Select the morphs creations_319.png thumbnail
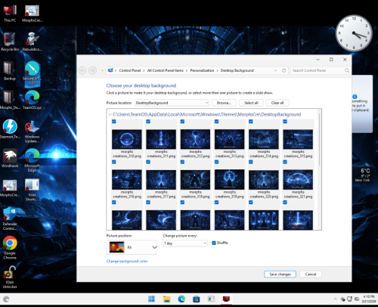Screen dimensions: 378x307 coord(230,179)
